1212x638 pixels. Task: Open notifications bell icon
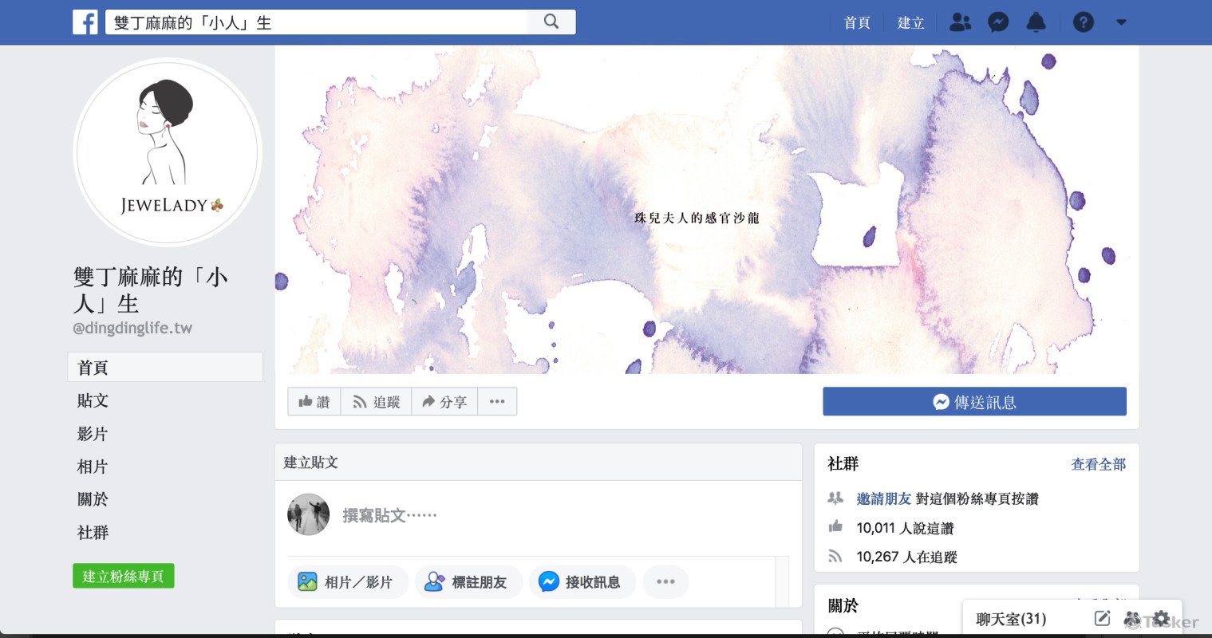pos(1036,22)
